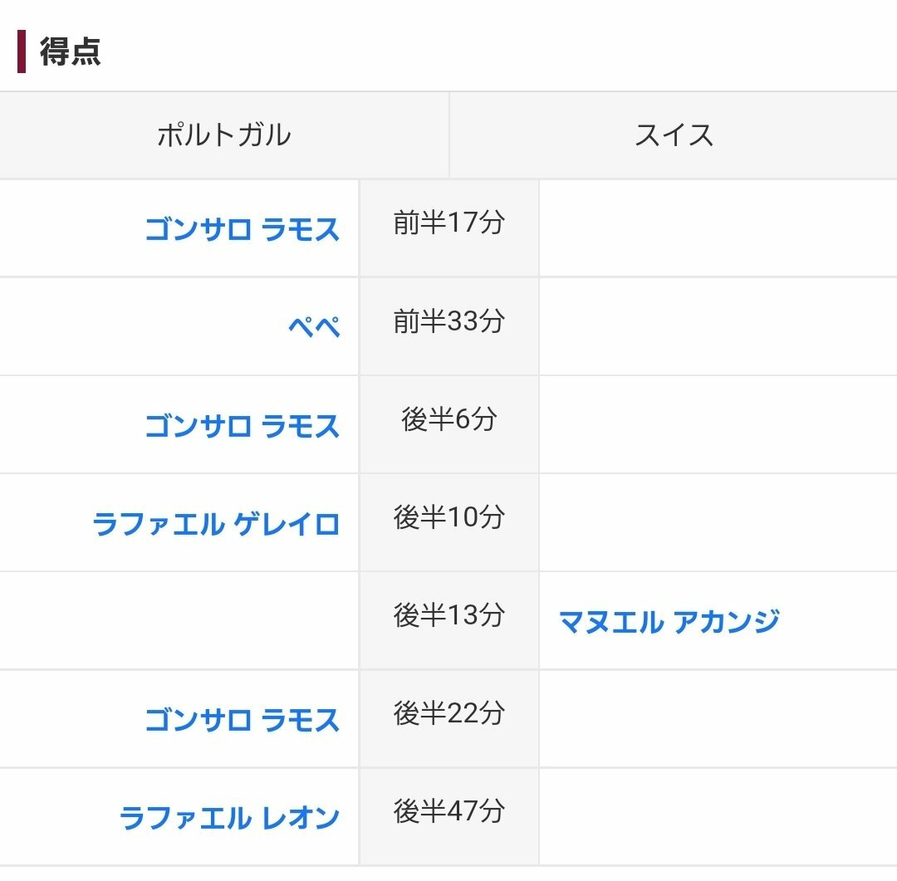The image size is (897, 881).
Task: Open the ゴンサロ ラモス link at 前半17分
Action: [243, 229]
